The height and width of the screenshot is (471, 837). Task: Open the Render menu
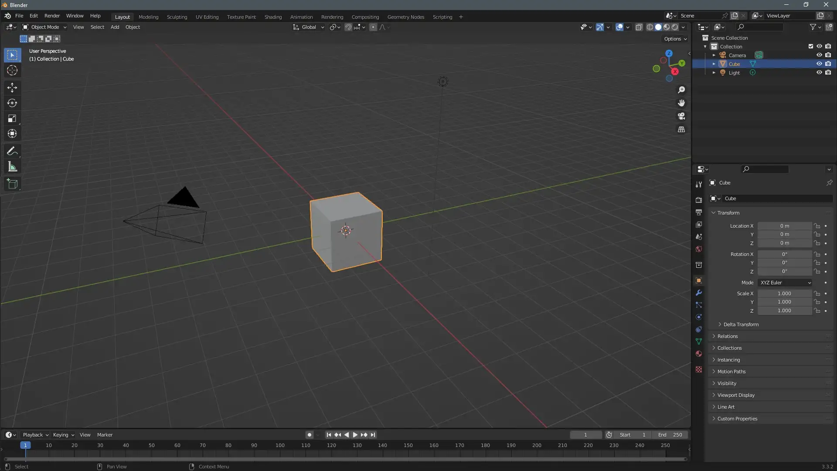tap(52, 16)
